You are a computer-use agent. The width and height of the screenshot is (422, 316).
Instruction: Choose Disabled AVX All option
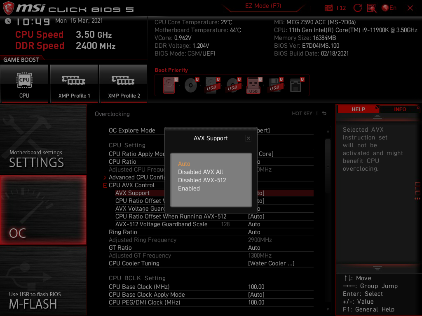click(x=201, y=172)
